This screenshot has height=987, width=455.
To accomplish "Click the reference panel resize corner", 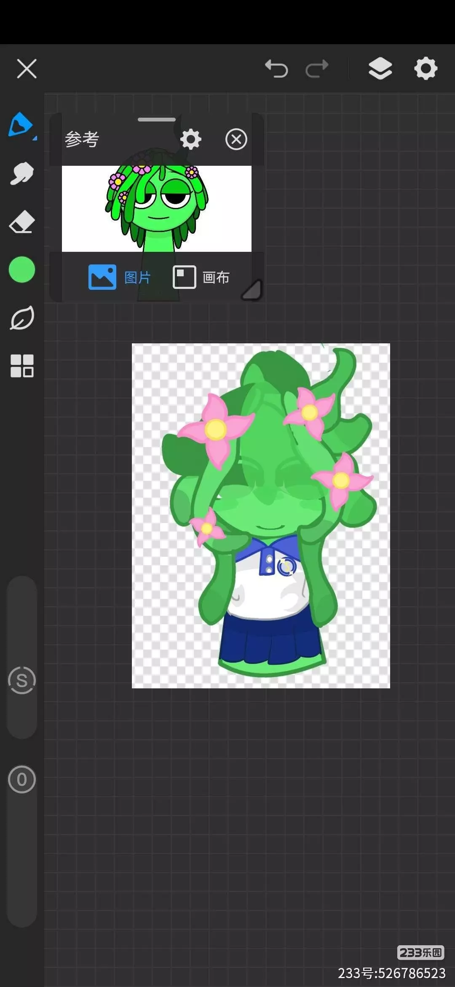I will pos(252,290).
